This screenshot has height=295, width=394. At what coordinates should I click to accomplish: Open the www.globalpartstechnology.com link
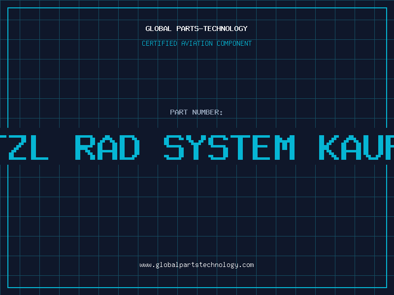point(197,265)
